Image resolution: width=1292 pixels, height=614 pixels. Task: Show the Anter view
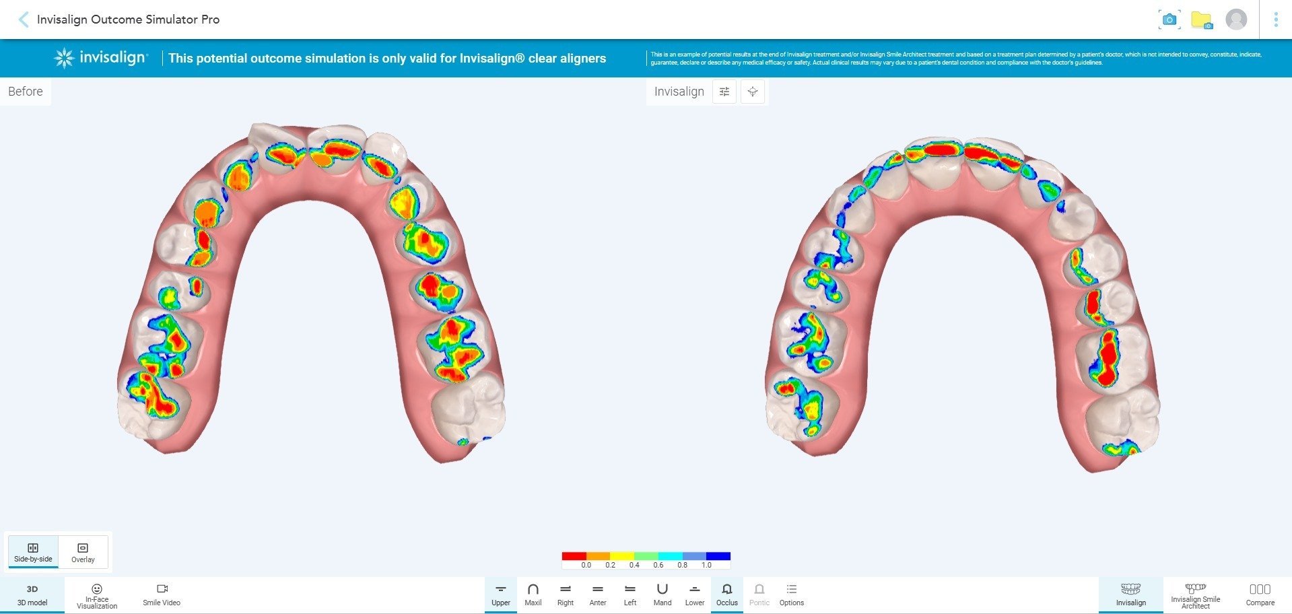tap(598, 595)
